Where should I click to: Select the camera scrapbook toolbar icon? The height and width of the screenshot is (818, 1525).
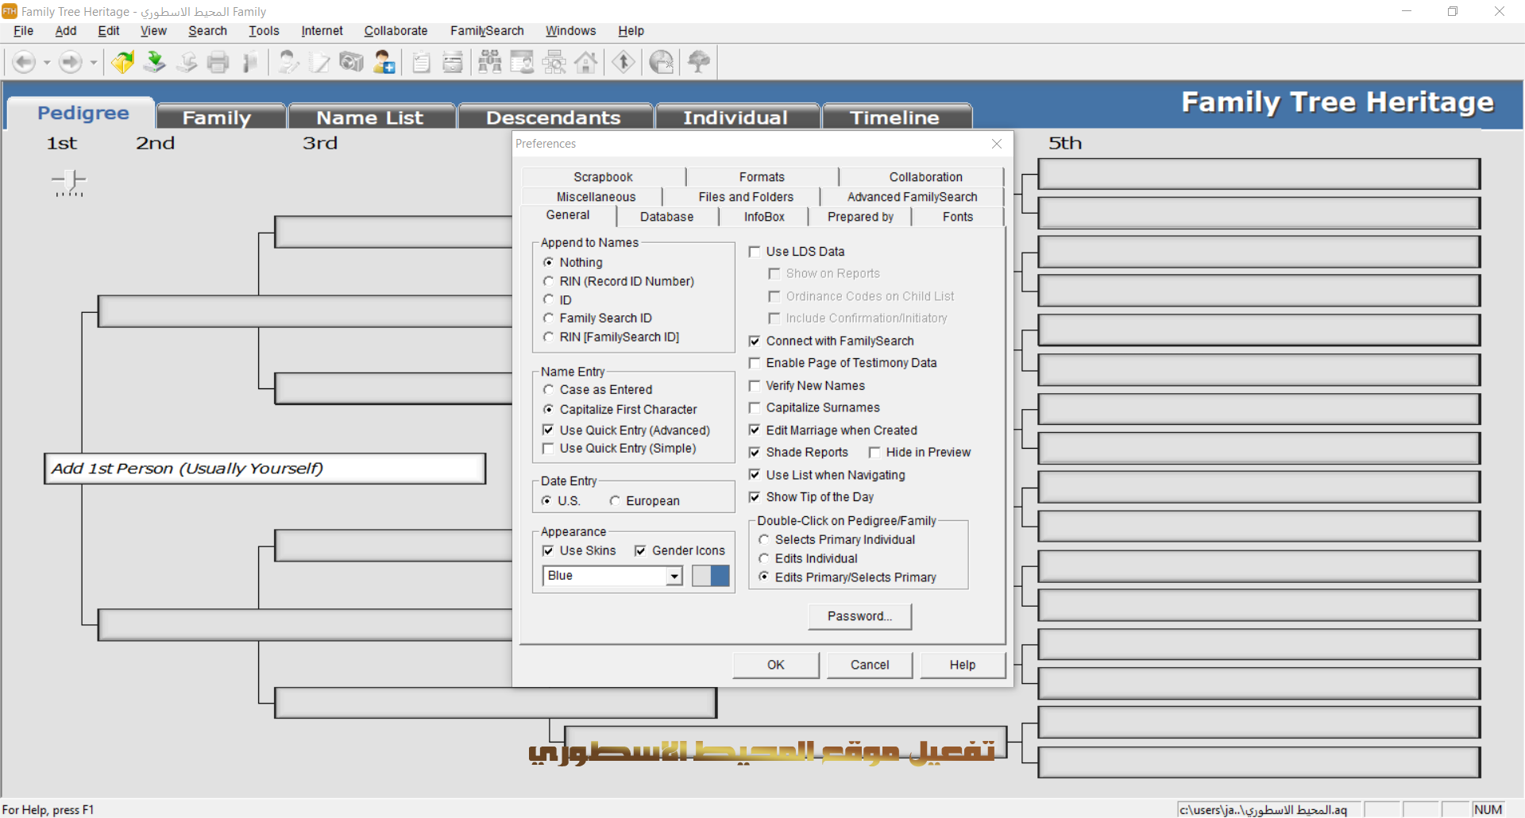[352, 61]
